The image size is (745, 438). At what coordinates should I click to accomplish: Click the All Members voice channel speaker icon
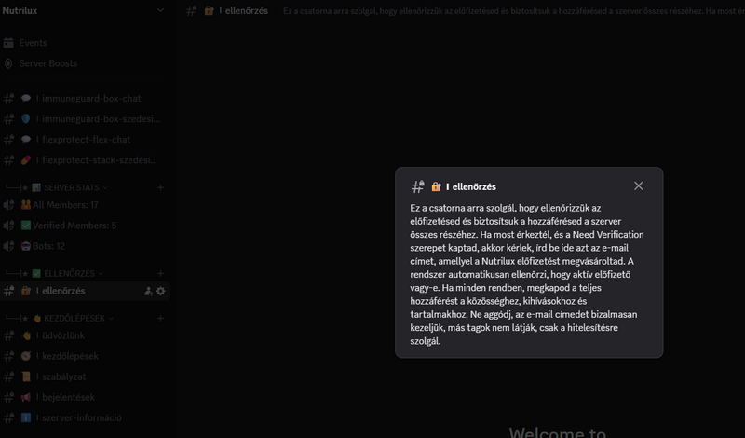coord(8,205)
